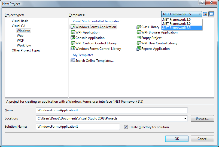Select the Class Library template icon
This screenshot has width=219, height=147.
[139, 27]
